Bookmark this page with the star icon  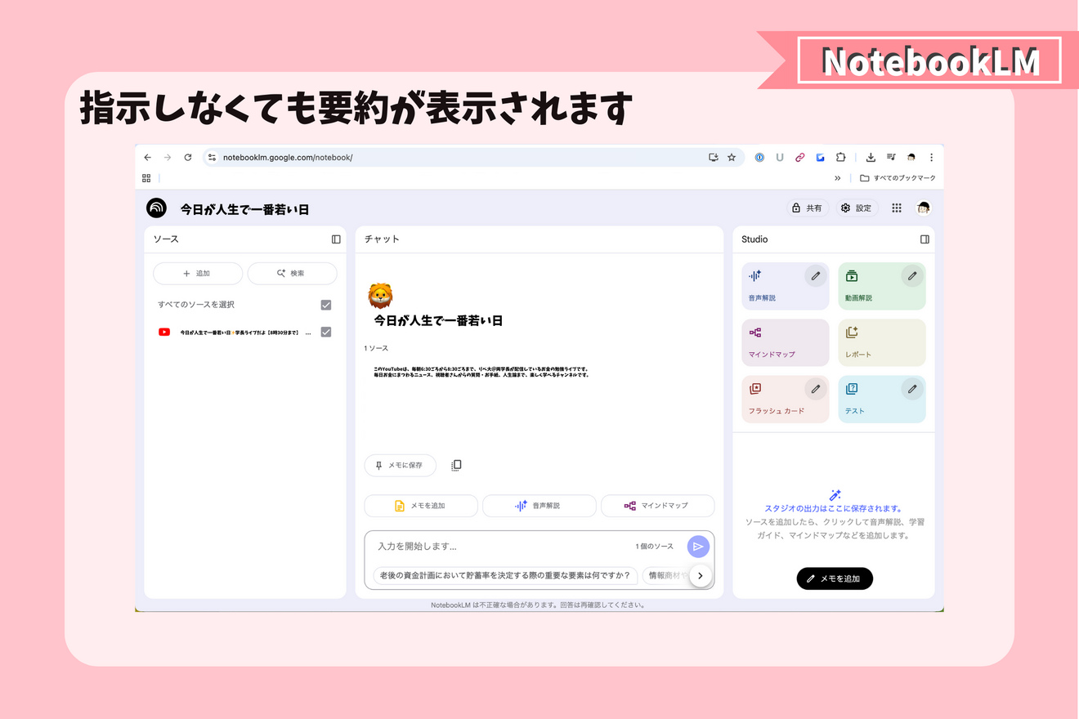point(732,158)
